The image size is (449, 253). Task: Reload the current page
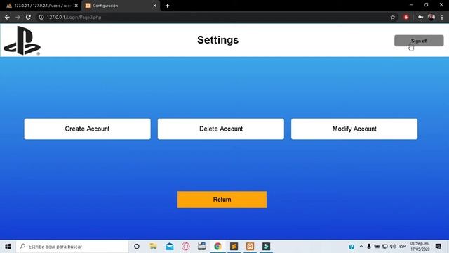(28, 17)
